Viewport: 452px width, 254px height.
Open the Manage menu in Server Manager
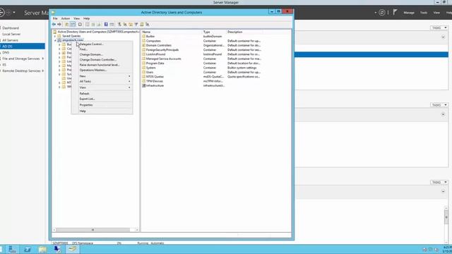point(409,13)
